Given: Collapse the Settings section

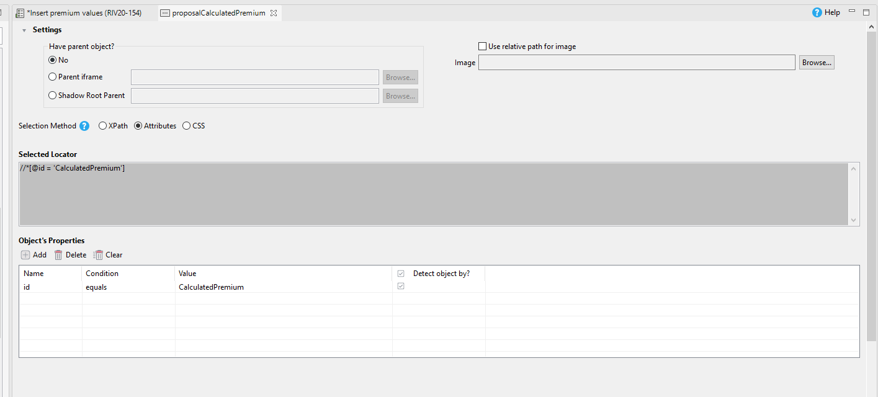Looking at the screenshot, I should (x=24, y=30).
